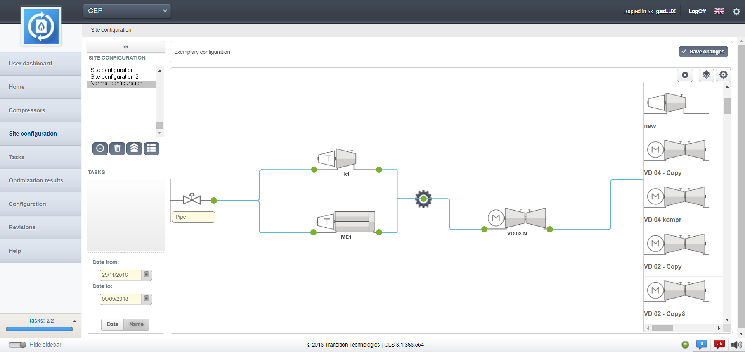Click the Date from input field
The width and height of the screenshot is (745, 352).
121,275
